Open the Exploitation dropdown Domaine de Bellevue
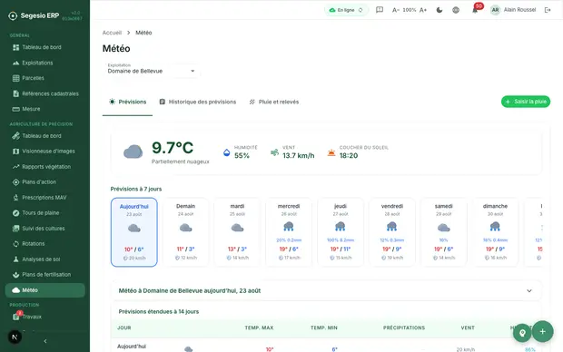The image size is (563, 352). click(151, 71)
